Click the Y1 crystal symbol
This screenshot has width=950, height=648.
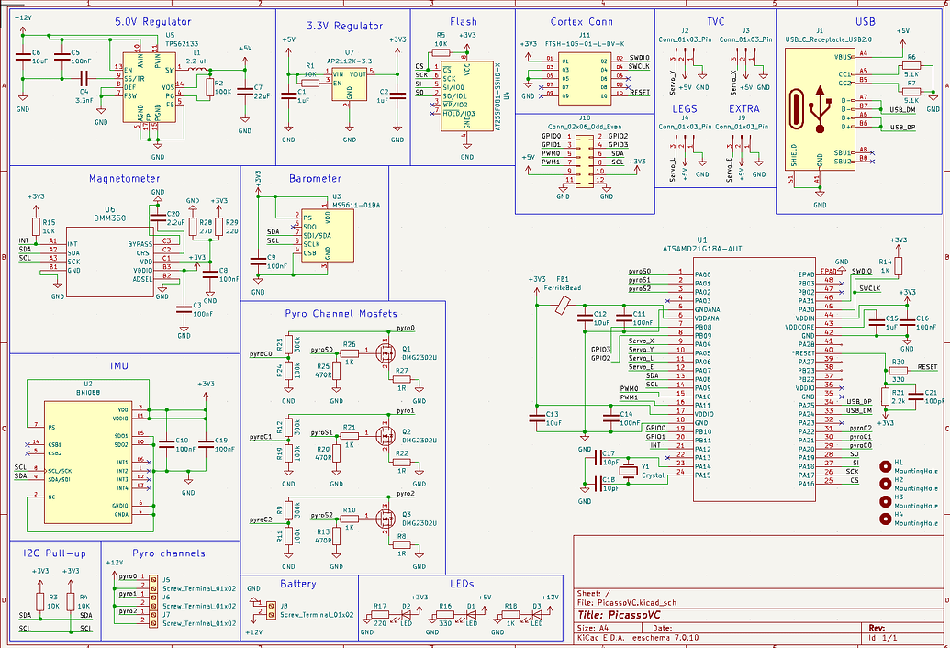point(629,470)
